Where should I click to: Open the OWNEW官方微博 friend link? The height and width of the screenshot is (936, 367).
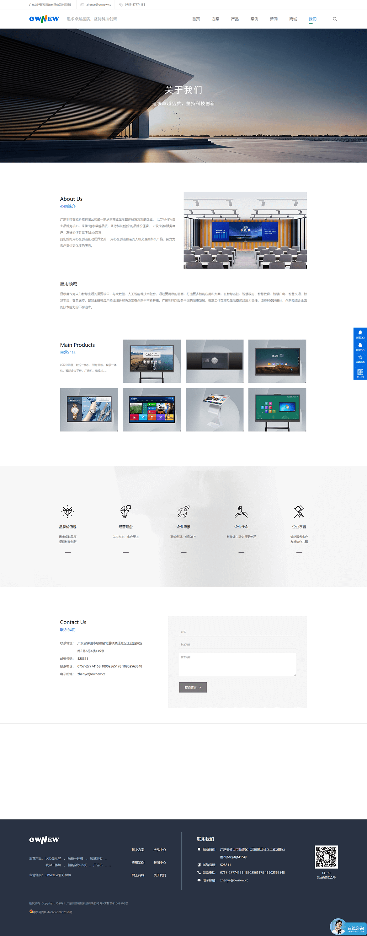pyautogui.click(x=58, y=875)
